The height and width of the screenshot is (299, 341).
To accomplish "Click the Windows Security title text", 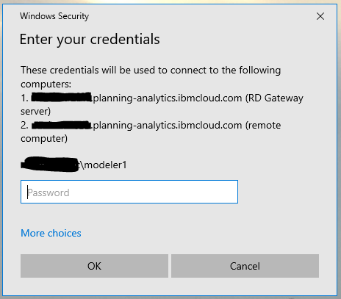I will [x=54, y=16].
